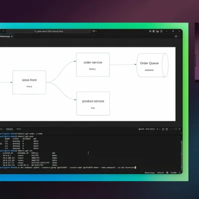Open the Copilot chat icon in title bar
This screenshot has width=199, height=199.
pyautogui.click(x=94, y=31)
